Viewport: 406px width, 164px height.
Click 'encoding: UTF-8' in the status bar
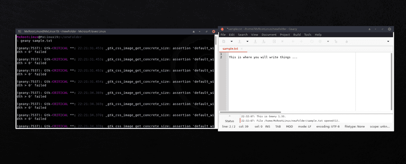click(328, 127)
